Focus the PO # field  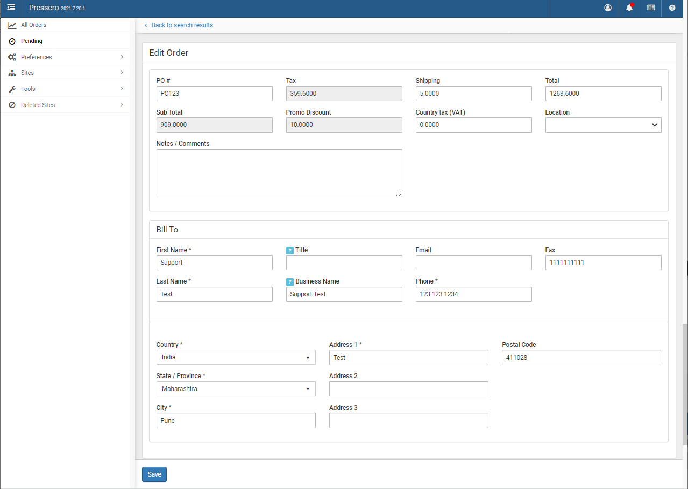click(x=214, y=94)
